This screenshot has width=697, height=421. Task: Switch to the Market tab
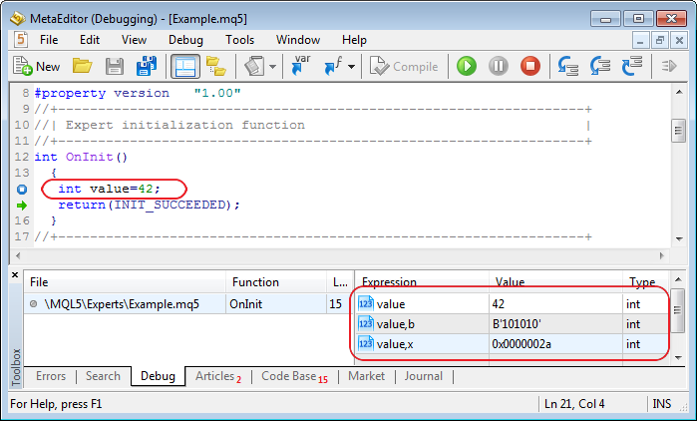(x=366, y=376)
